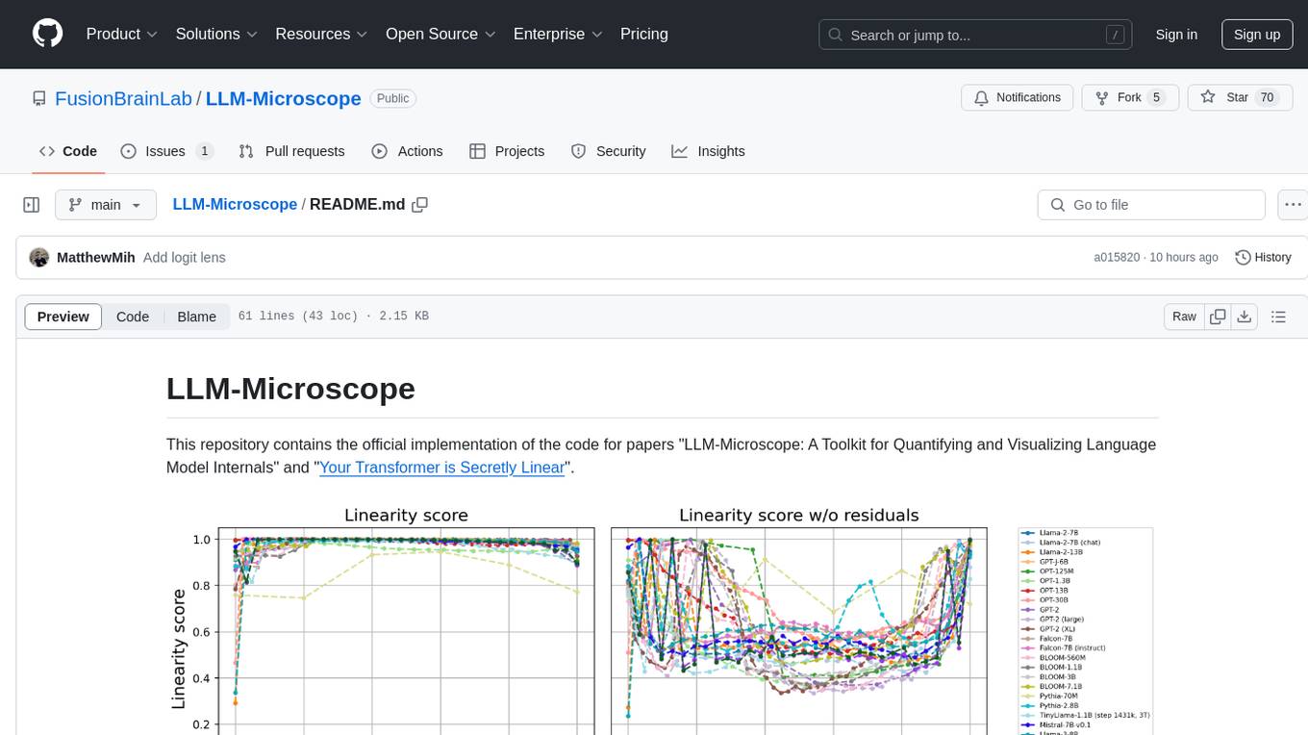Screen dimensions: 1308x735
Task: Switch to the Issues tab
Action: tap(167, 151)
